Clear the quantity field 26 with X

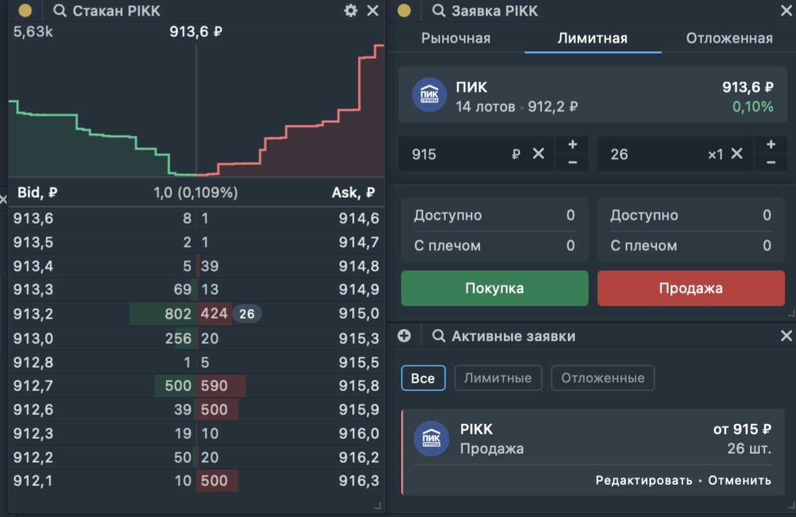point(737,154)
